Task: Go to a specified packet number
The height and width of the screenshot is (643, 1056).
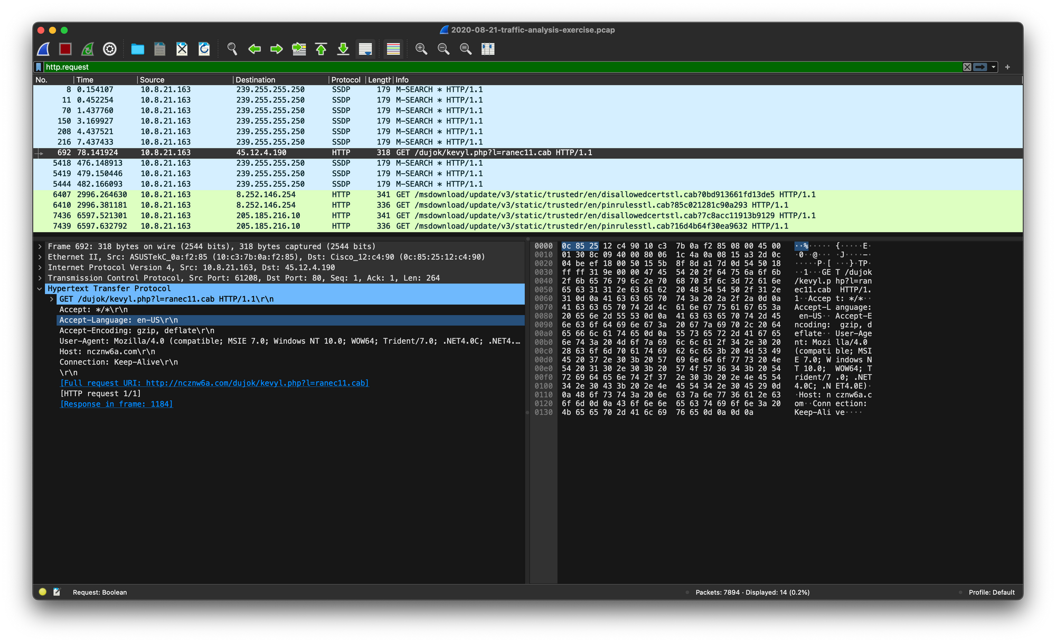Action: [299, 49]
